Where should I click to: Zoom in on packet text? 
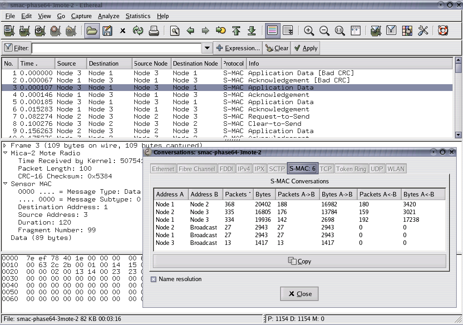pos(309,31)
